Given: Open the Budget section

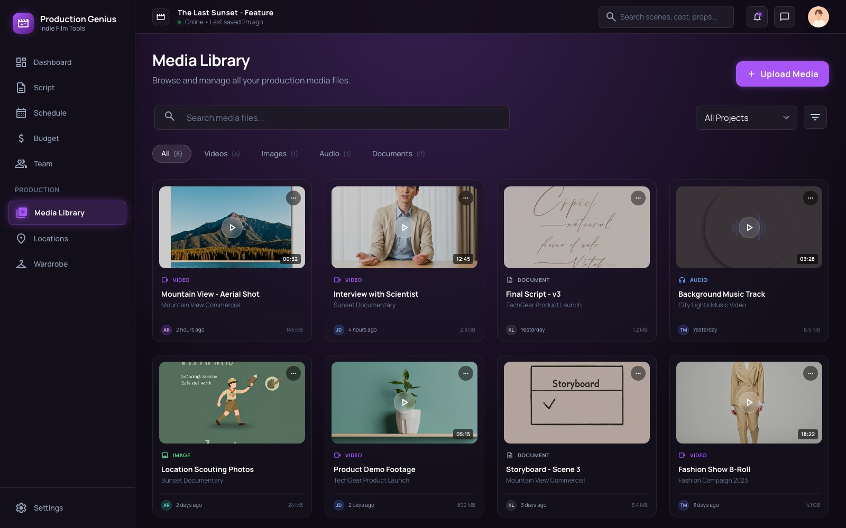Looking at the screenshot, I should [67, 138].
